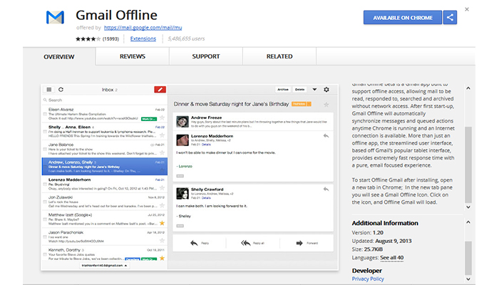Open Details link in Lorenzo's message
Viewport: 499px width, 285px height.
206,145
